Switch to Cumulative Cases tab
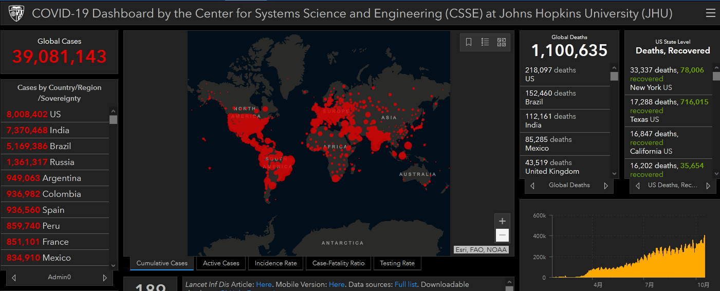Viewport: 720px width, 291px height. (162, 263)
